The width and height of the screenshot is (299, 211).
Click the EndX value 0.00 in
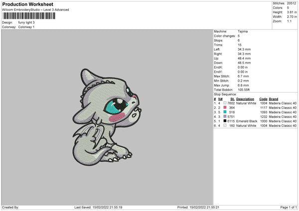tap(243, 67)
